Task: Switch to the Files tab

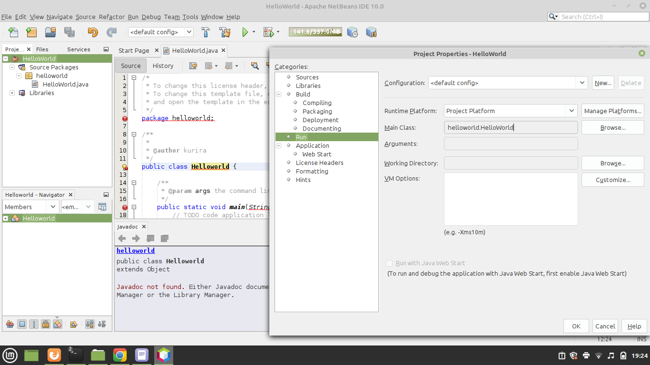Action: [42, 49]
